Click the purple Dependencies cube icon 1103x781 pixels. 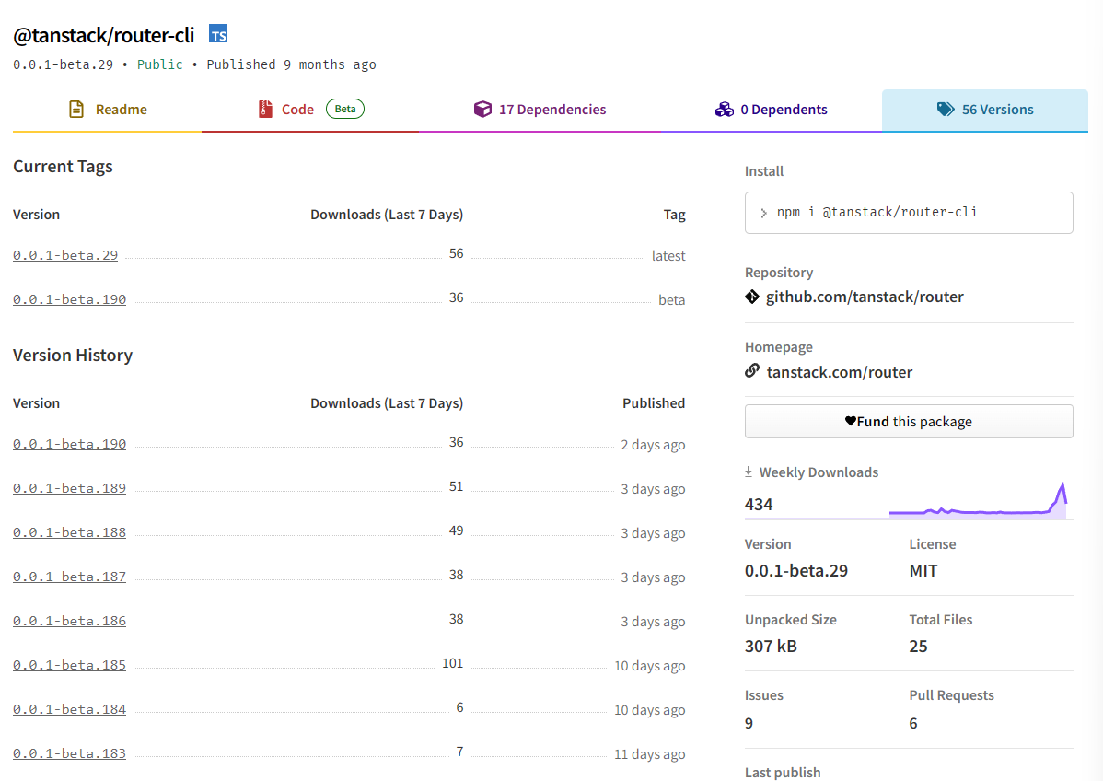482,110
